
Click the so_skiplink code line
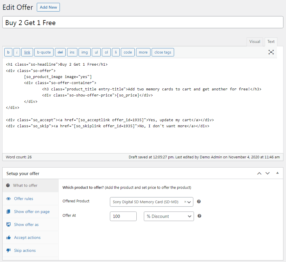(108, 126)
